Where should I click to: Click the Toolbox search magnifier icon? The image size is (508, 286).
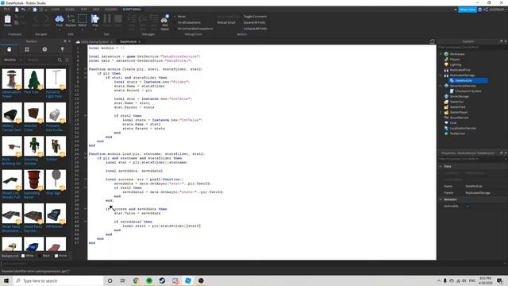tap(60, 60)
